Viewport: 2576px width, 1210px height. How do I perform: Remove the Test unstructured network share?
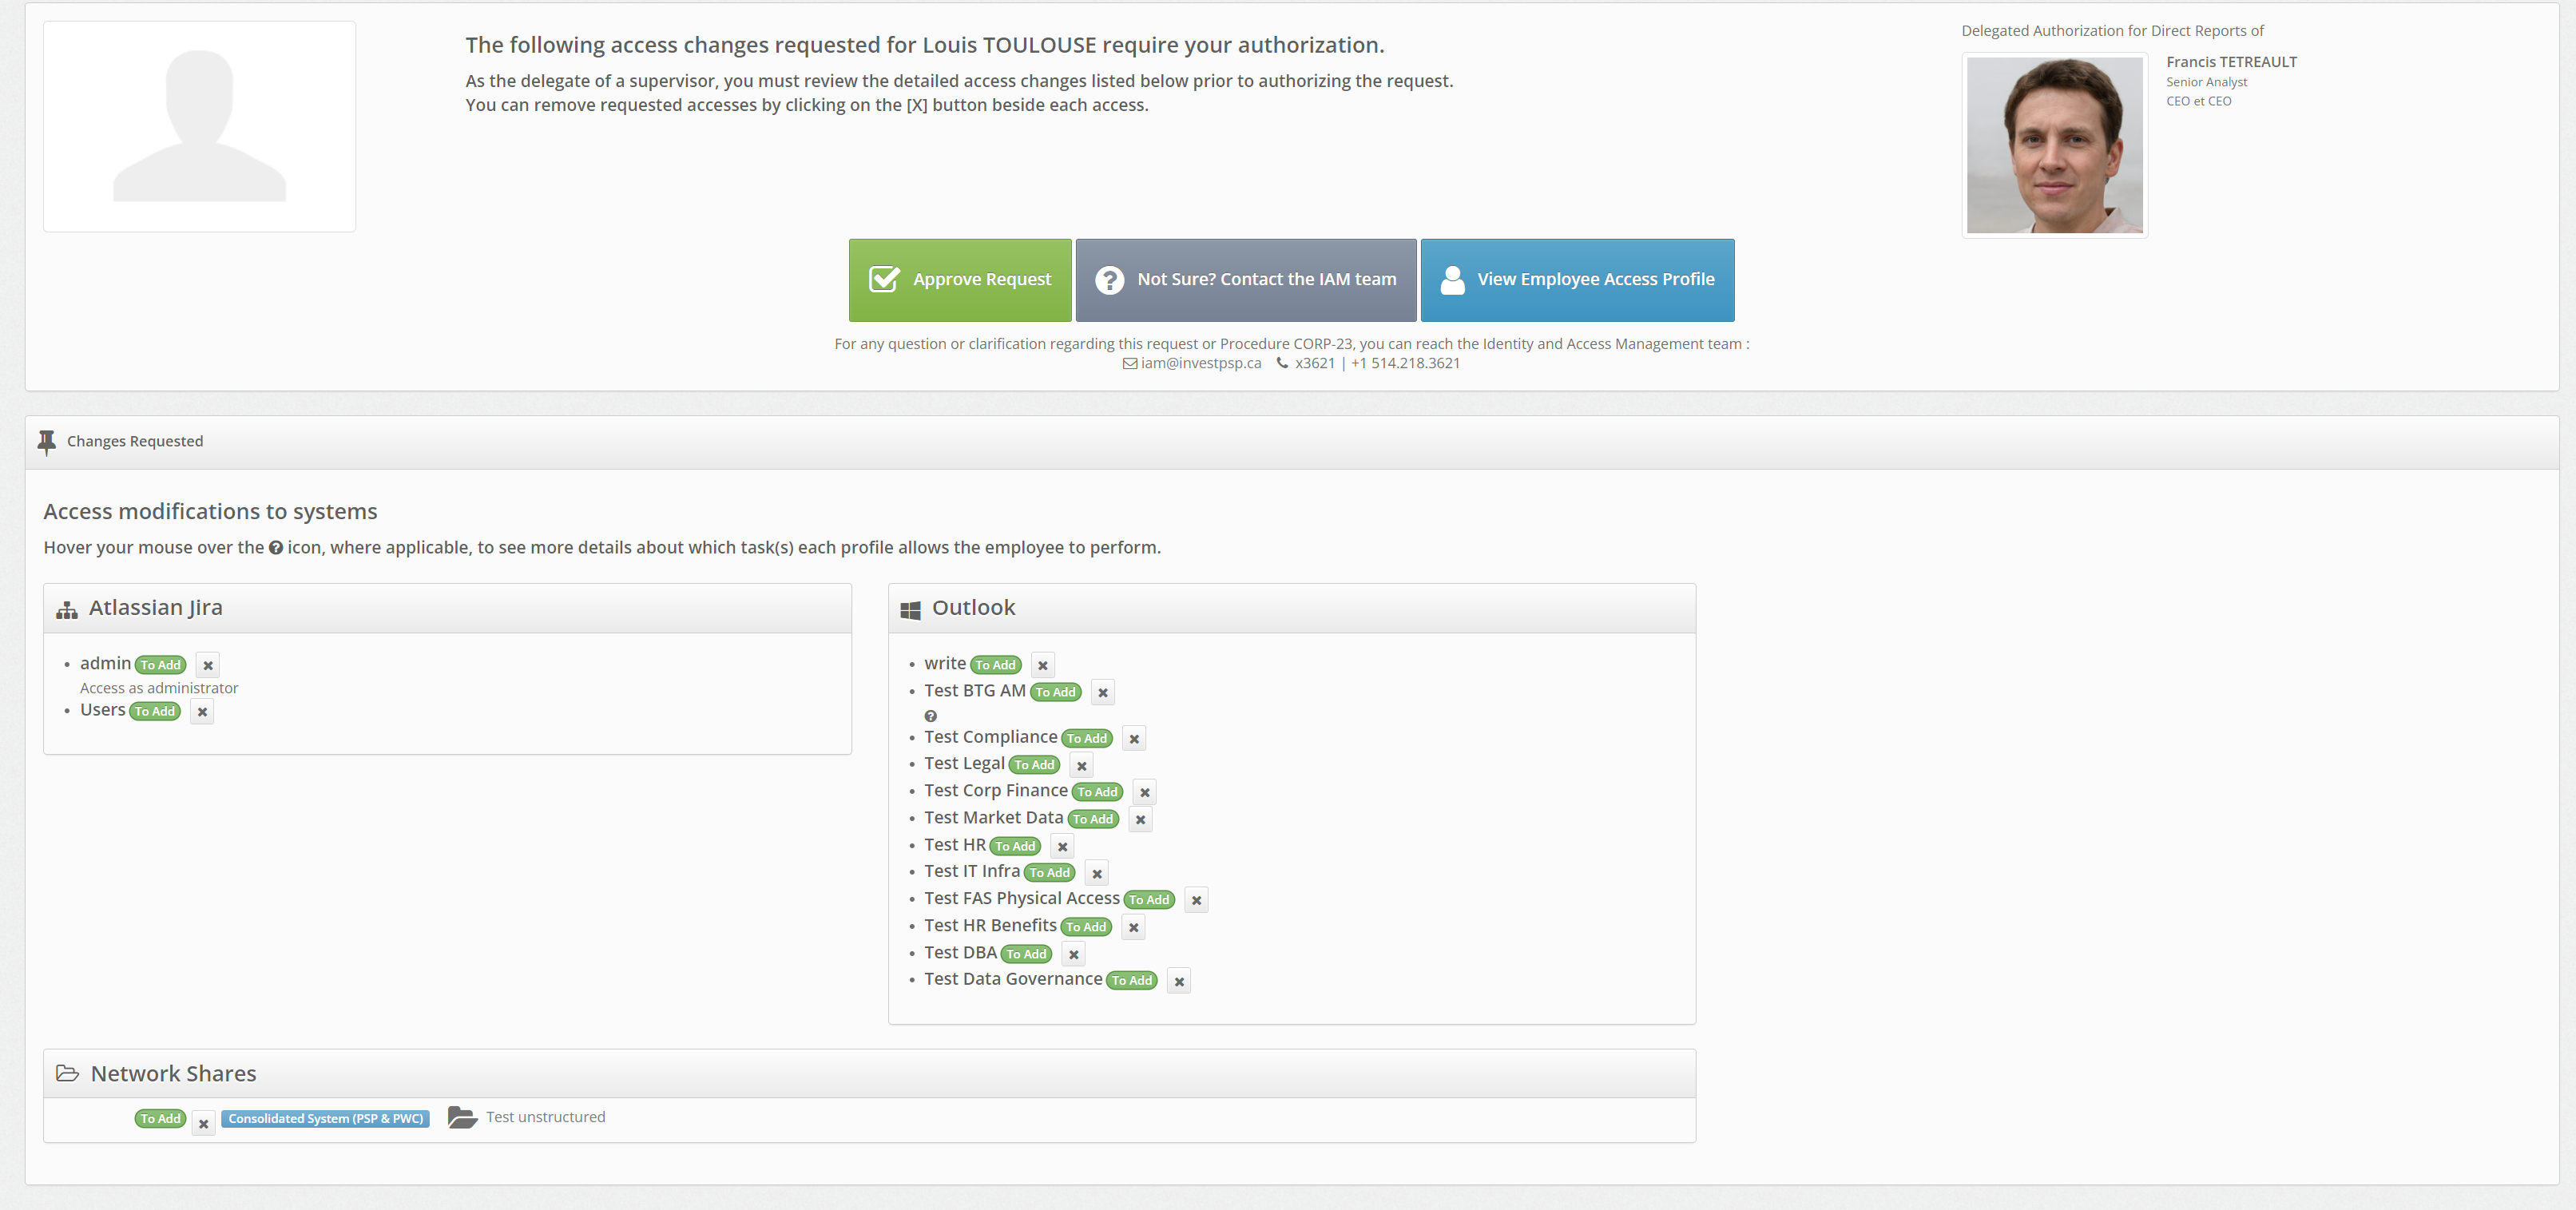pyautogui.click(x=203, y=1124)
